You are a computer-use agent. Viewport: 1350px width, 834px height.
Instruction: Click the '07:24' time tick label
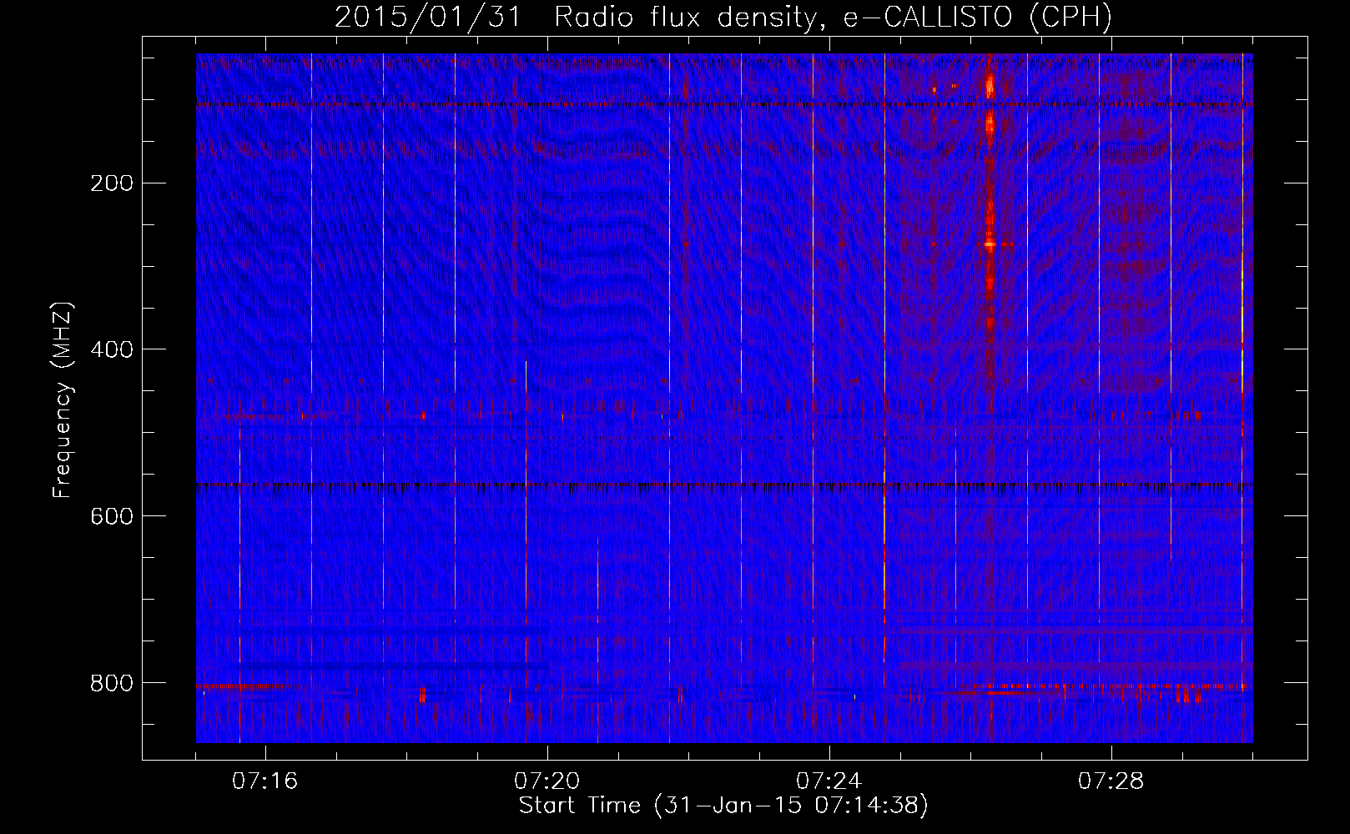[829, 781]
